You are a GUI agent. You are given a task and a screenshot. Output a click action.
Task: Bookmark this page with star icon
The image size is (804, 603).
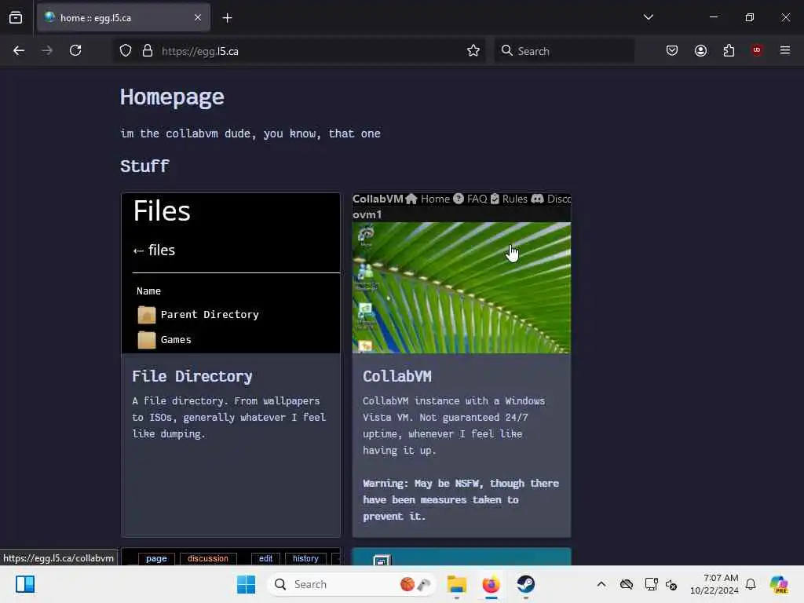(473, 51)
